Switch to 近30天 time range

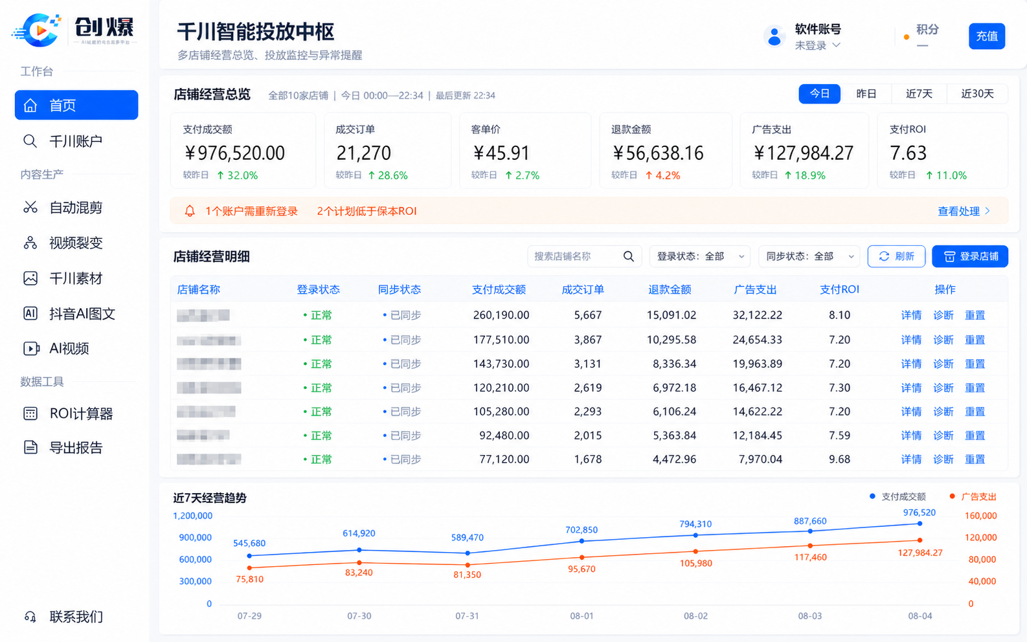click(977, 94)
